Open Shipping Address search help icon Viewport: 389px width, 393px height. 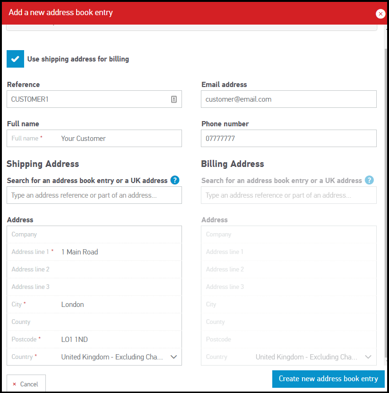pyautogui.click(x=175, y=180)
